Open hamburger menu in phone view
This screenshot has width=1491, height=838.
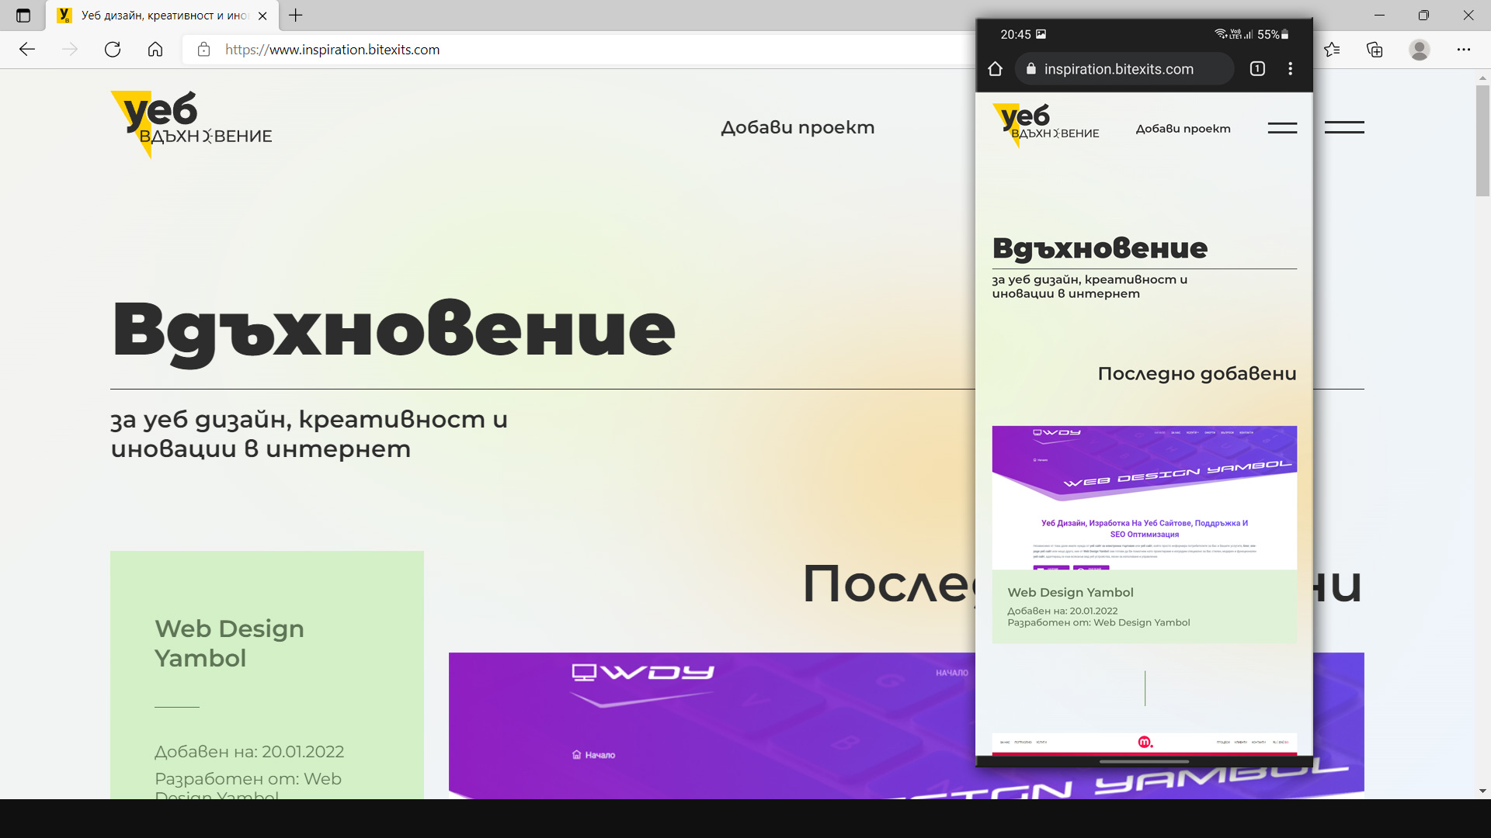click(1282, 128)
